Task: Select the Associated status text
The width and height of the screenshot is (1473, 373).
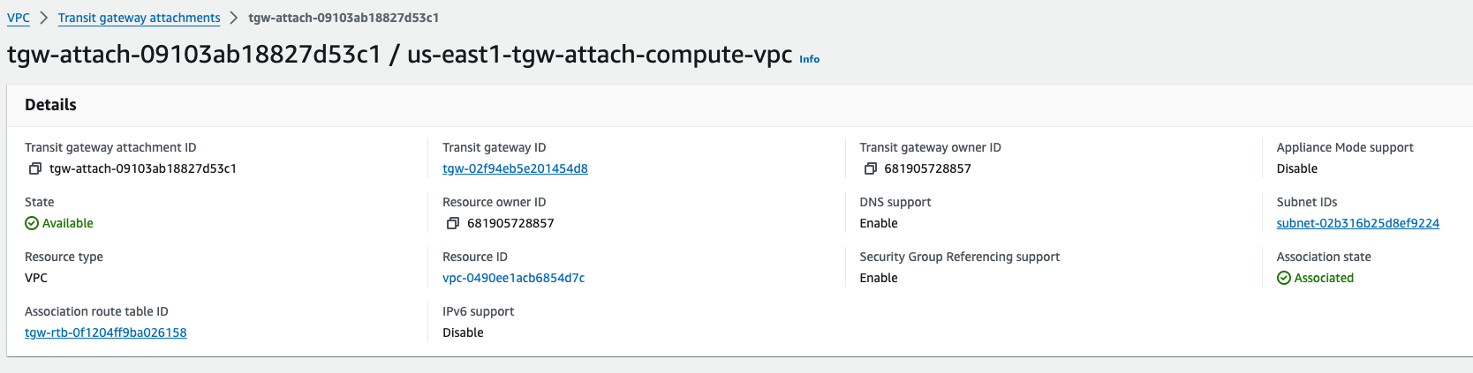Action: pos(1324,278)
